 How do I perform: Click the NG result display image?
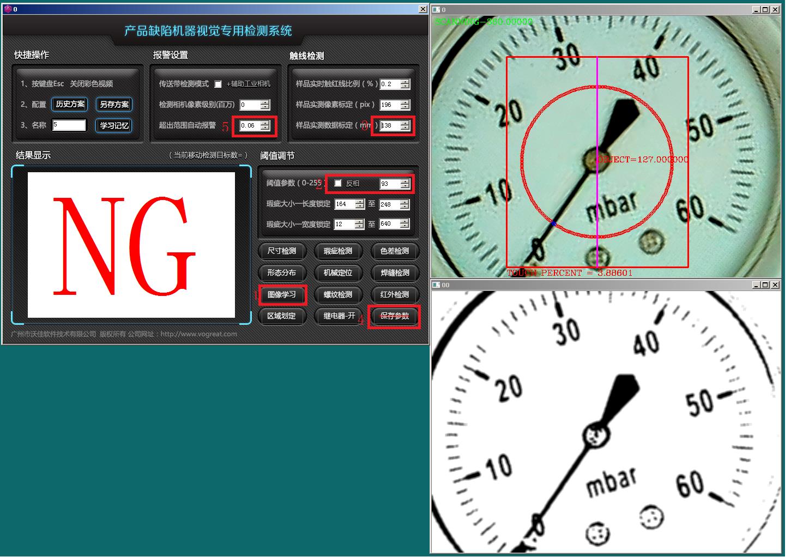tap(131, 245)
